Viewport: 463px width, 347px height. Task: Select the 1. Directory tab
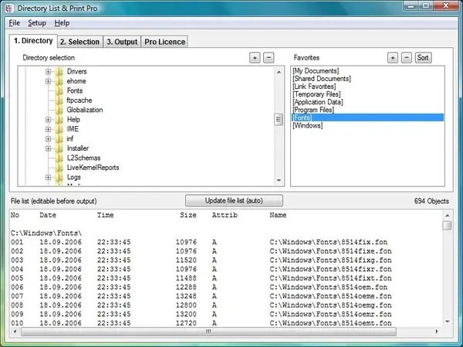pyautogui.click(x=33, y=40)
